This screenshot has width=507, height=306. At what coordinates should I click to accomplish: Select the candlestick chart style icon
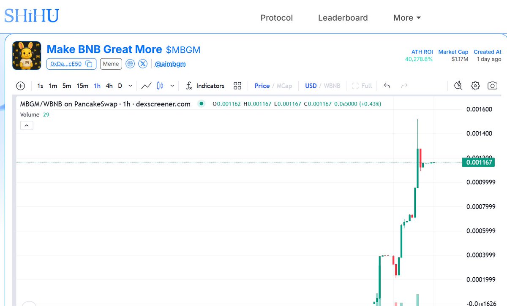click(x=160, y=86)
